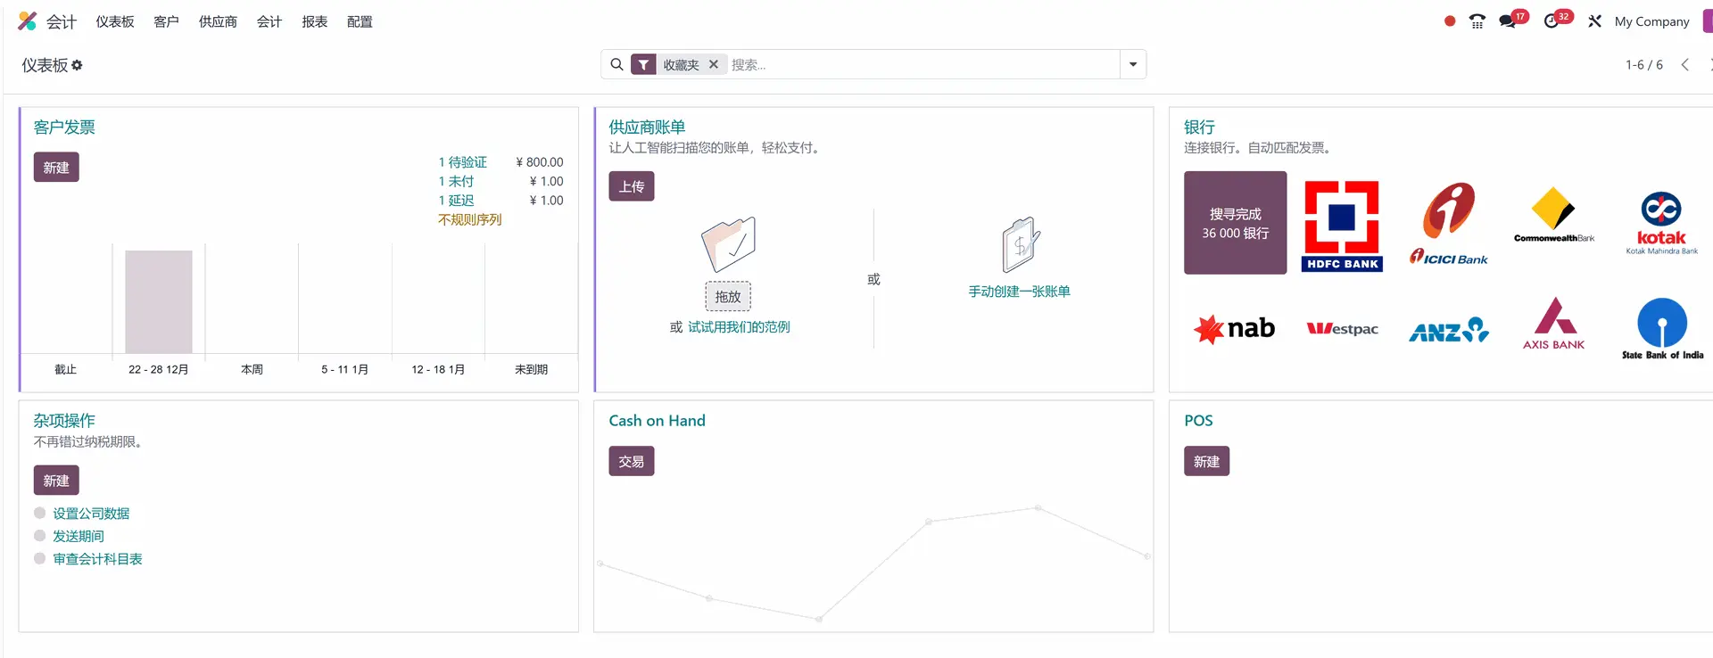Open 审查会计科目表 step
This screenshot has width=1713, height=658.
tap(97, 559)
